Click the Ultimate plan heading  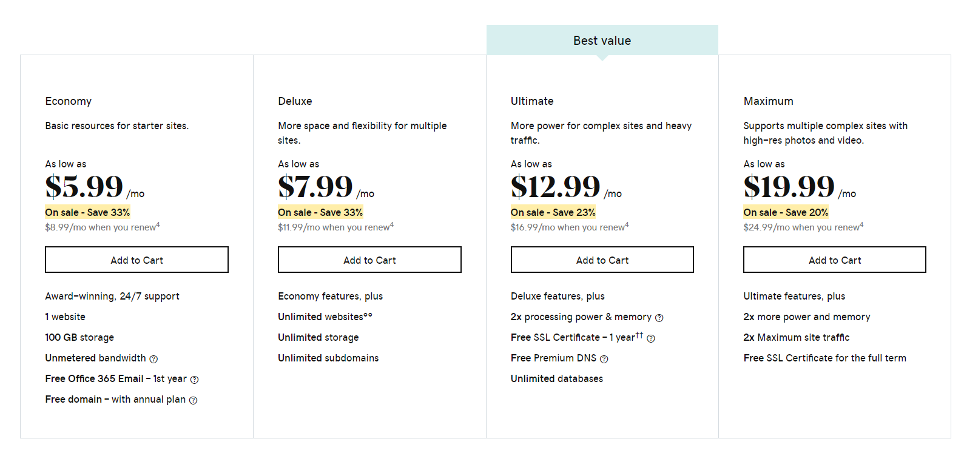click(x=532, y=101)
